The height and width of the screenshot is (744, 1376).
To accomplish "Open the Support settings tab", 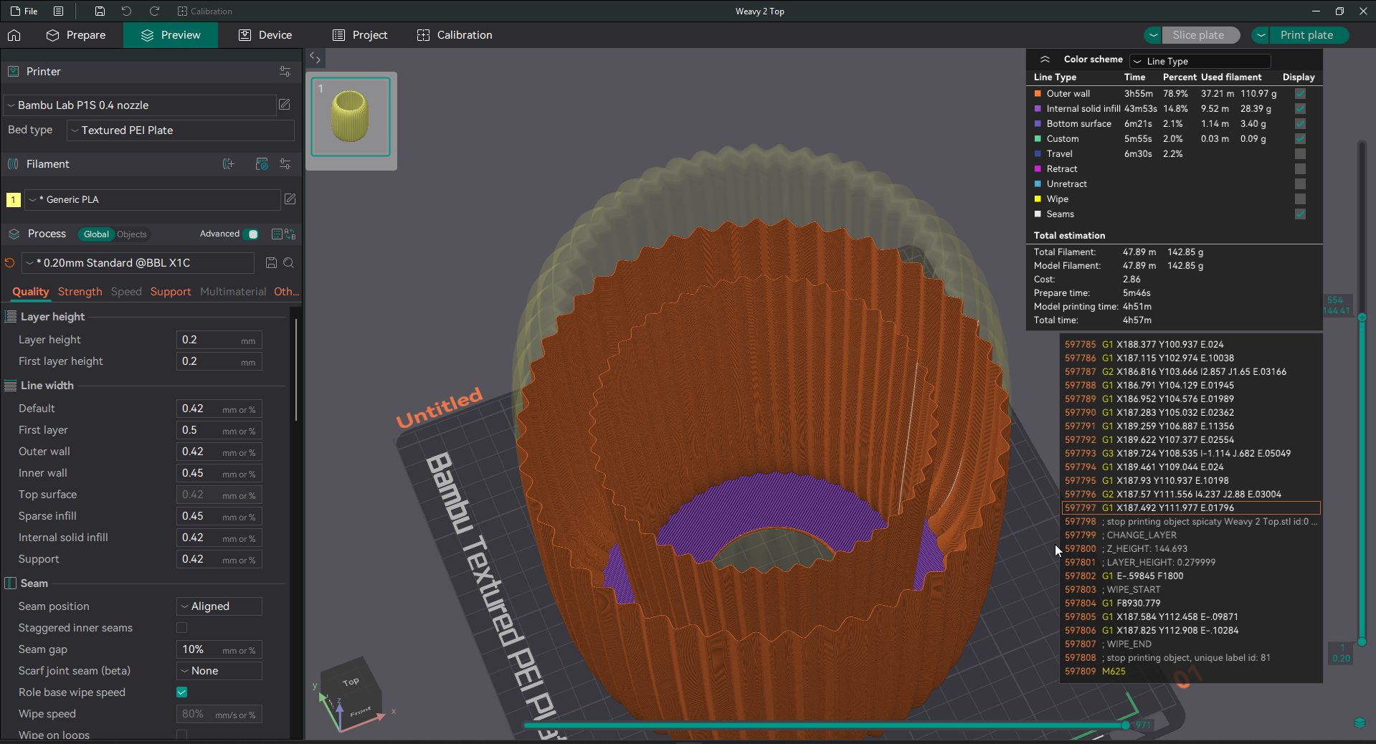I will (171, 292).
